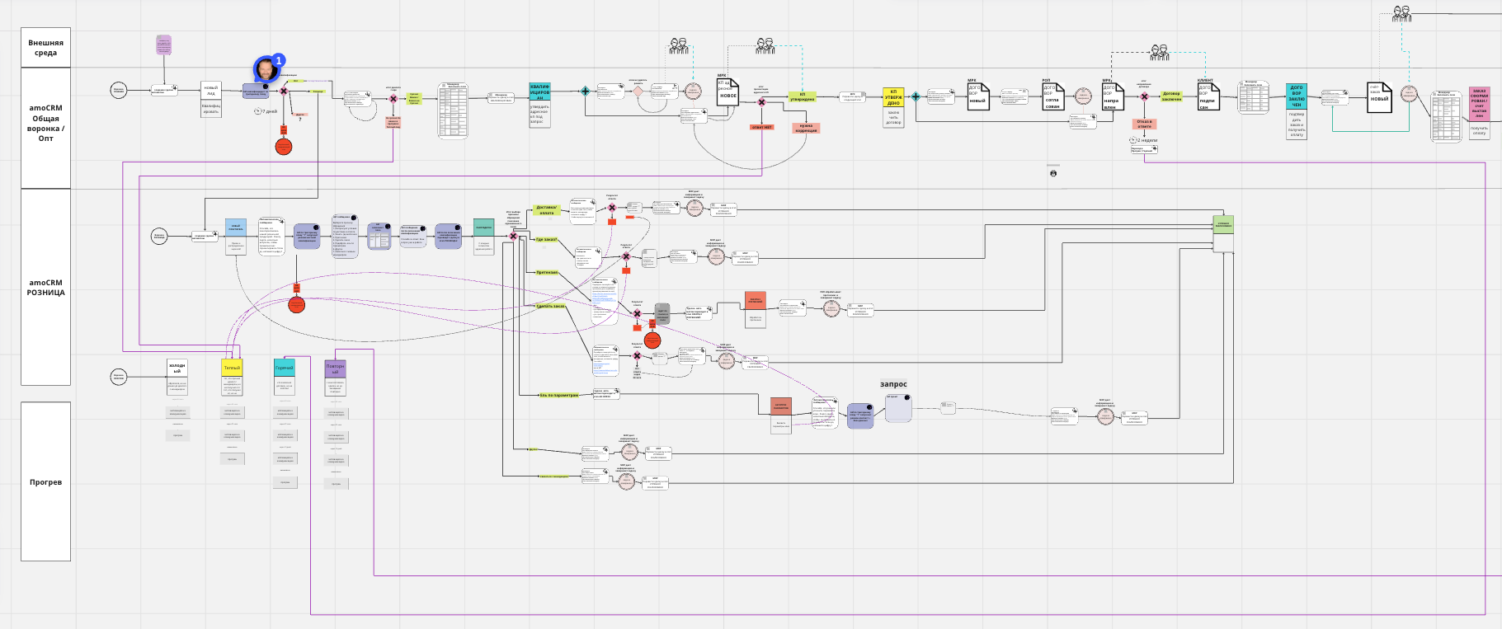Image resolution: width=1502 pixels, height=629 pixels.
Task: Click the счет-заказ НОВЫЙ document icon
Action: click(1380, 97)
